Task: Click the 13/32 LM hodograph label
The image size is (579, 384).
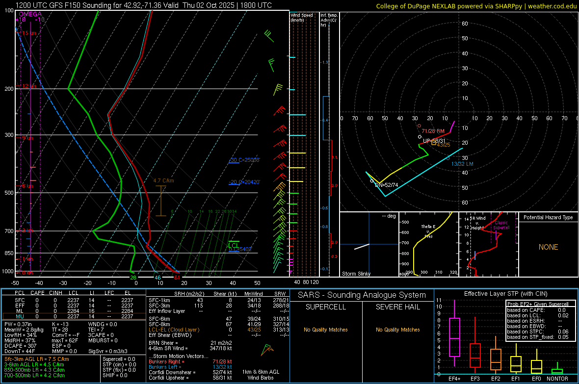Action: 462,164
